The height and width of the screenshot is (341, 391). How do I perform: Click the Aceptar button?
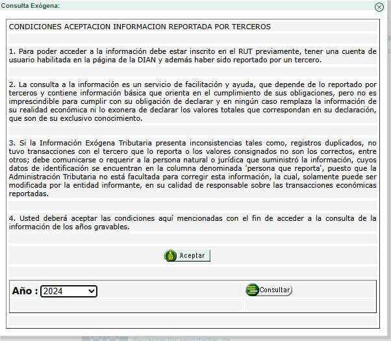(x=187, y=255)
